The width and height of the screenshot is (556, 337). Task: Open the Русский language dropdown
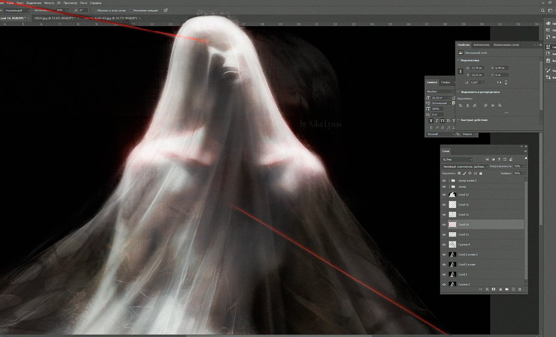440,134
